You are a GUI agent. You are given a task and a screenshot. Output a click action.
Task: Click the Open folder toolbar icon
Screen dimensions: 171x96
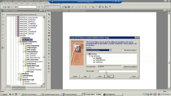pos(5,7)
